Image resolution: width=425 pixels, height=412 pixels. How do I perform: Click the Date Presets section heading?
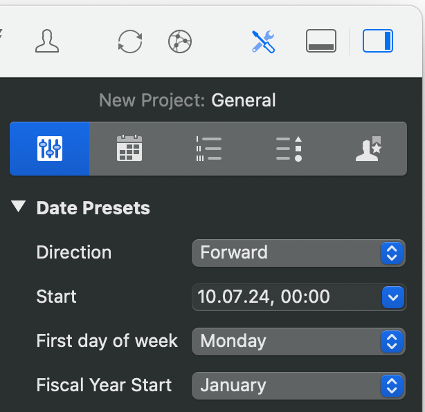[x=93, y=208]
